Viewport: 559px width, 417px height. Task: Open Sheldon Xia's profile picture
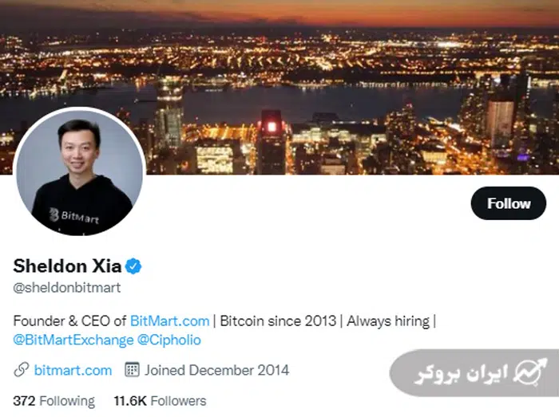tap(80, 171)
